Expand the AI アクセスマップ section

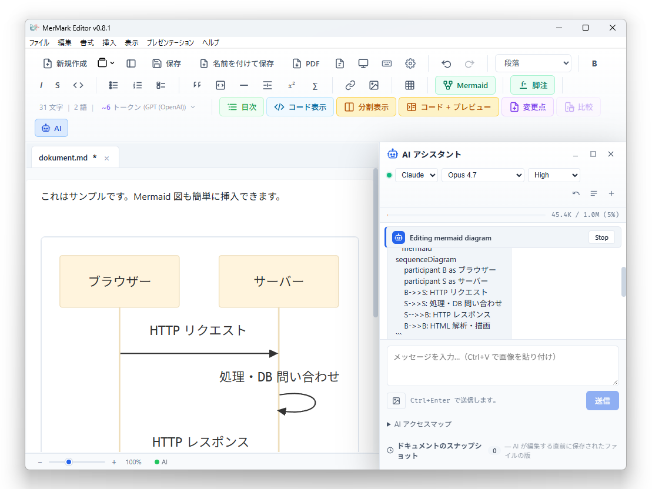click(x=419, y=424)
